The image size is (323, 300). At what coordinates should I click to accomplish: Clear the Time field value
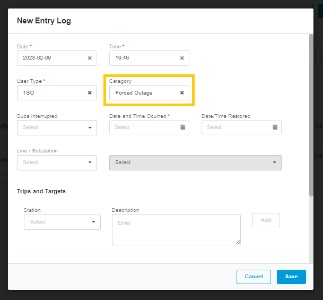[x=182, y=58]
